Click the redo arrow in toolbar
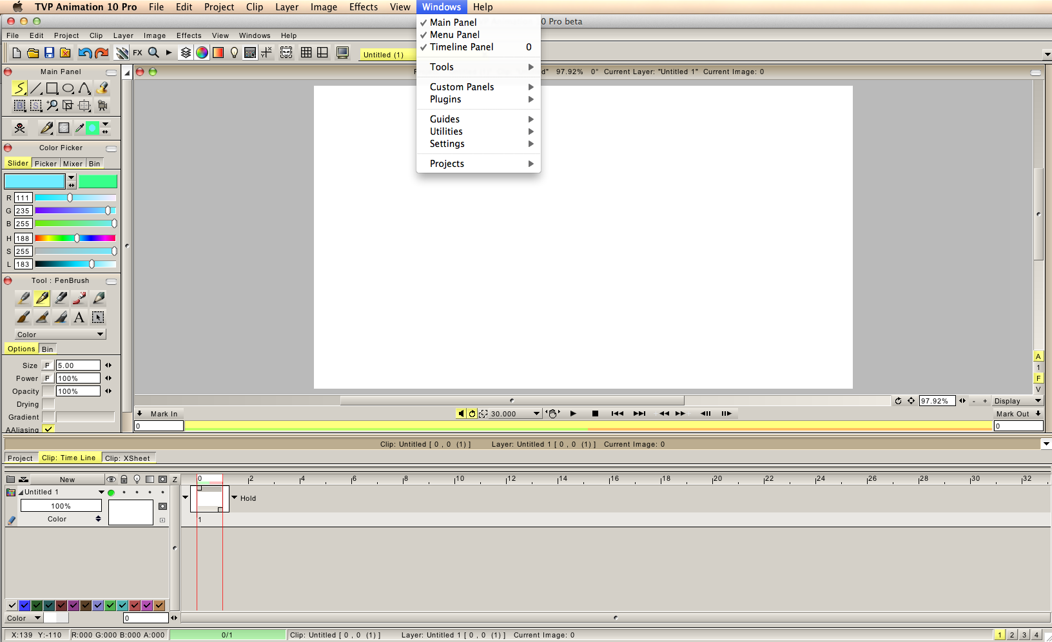Screen dimensions: 1052x642 (101, 53)
